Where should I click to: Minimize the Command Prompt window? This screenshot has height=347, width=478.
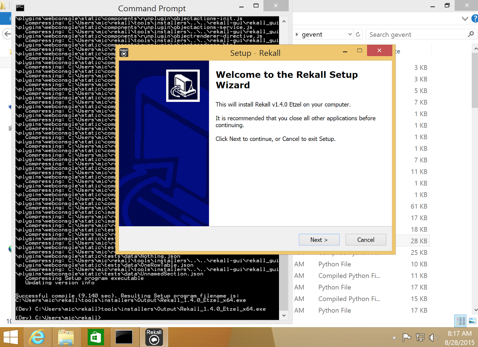(x=241, y=6)
